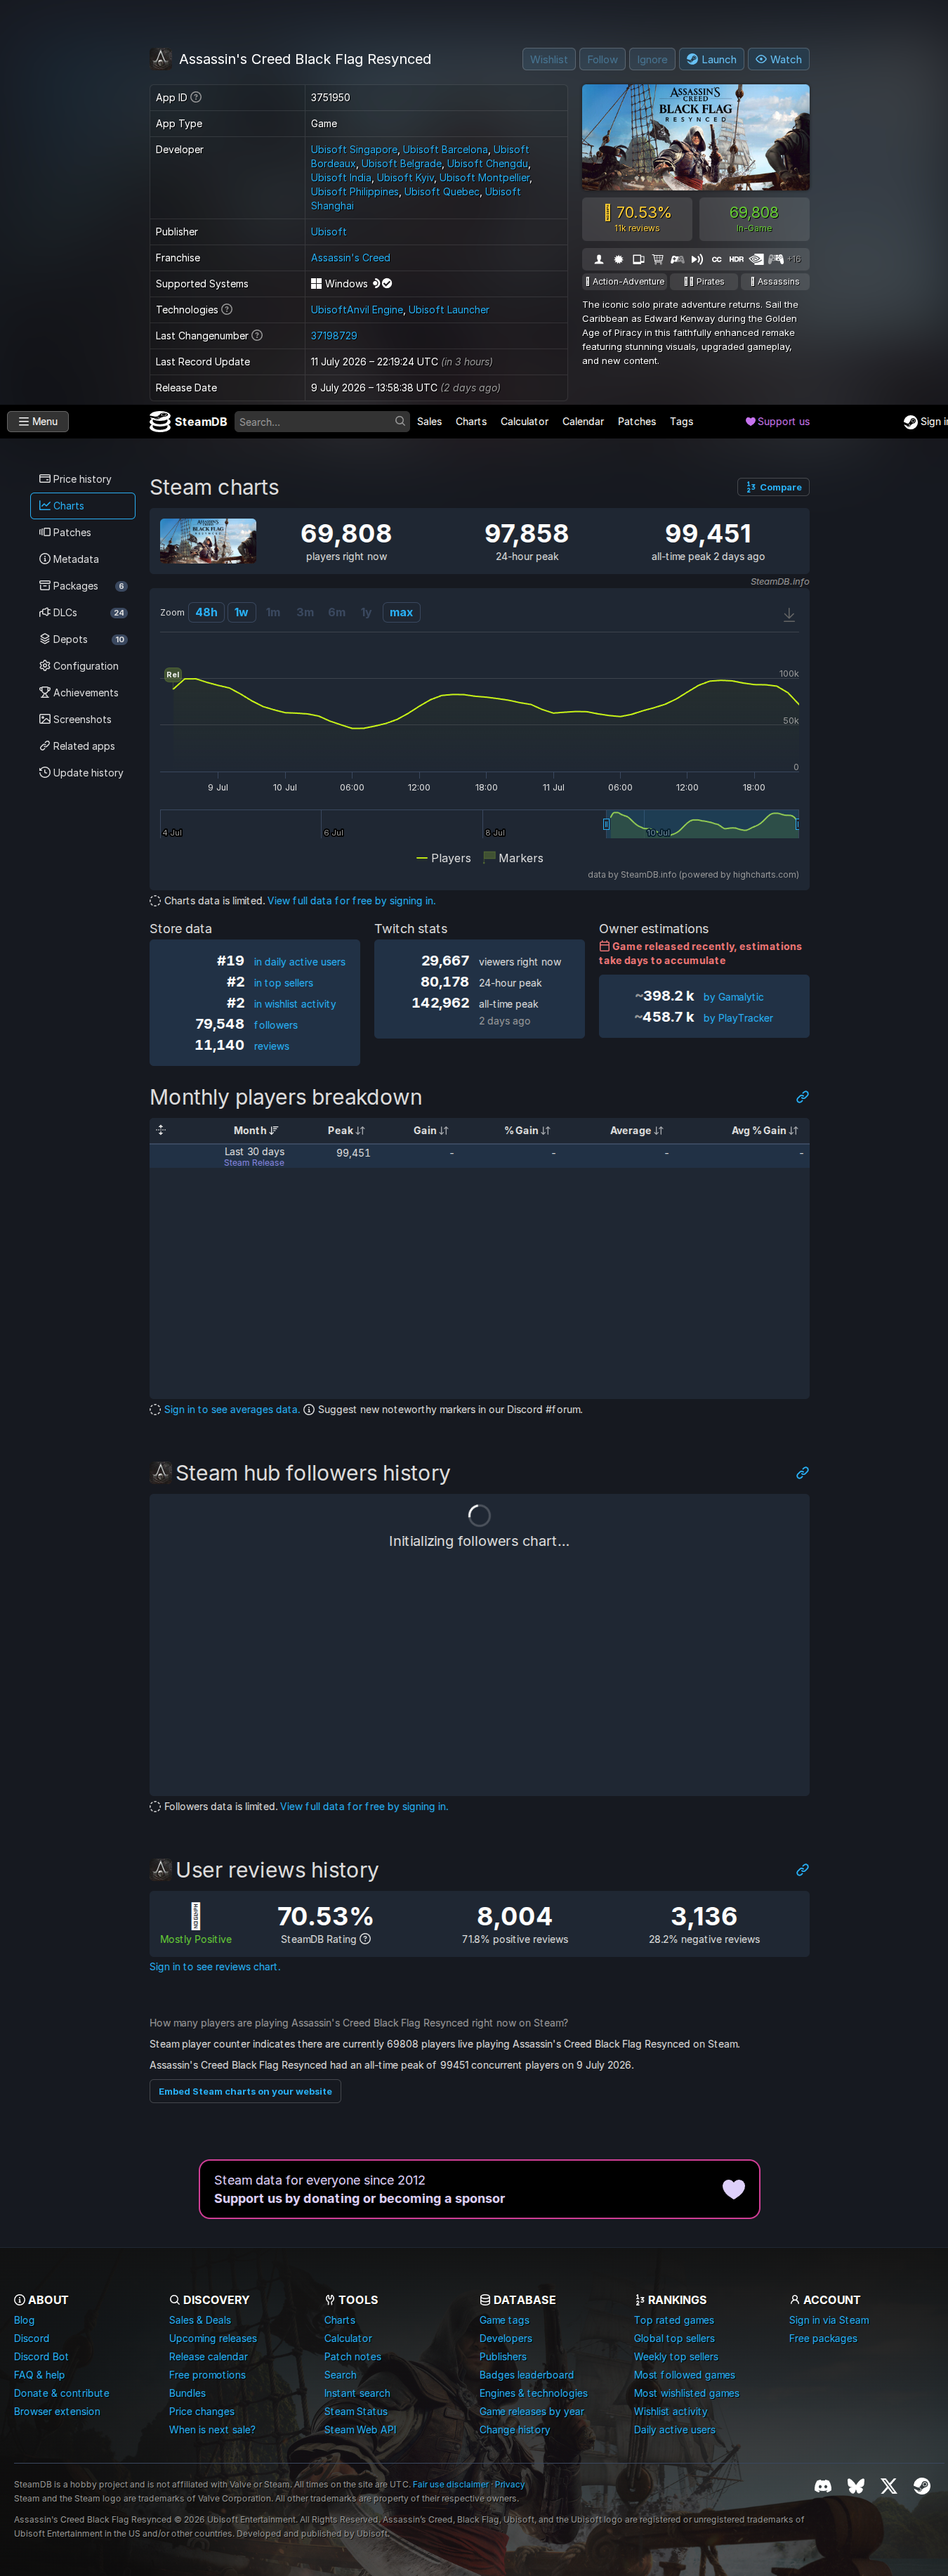Select the 48h zoom range
This screenshot has height=2576, width=948.
coord(206,612)
